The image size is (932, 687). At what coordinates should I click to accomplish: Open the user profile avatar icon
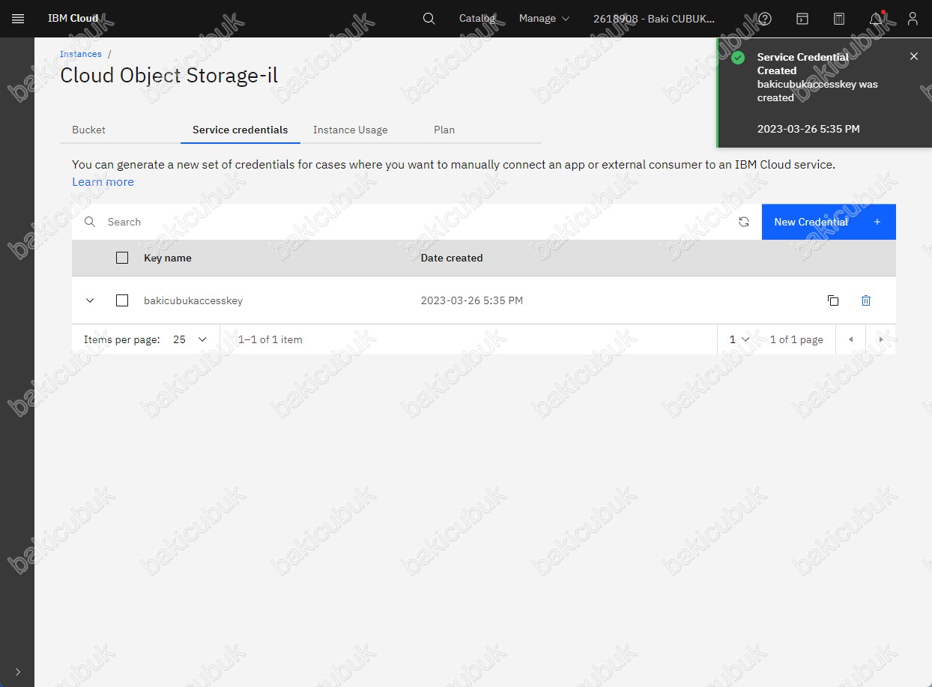913,19
